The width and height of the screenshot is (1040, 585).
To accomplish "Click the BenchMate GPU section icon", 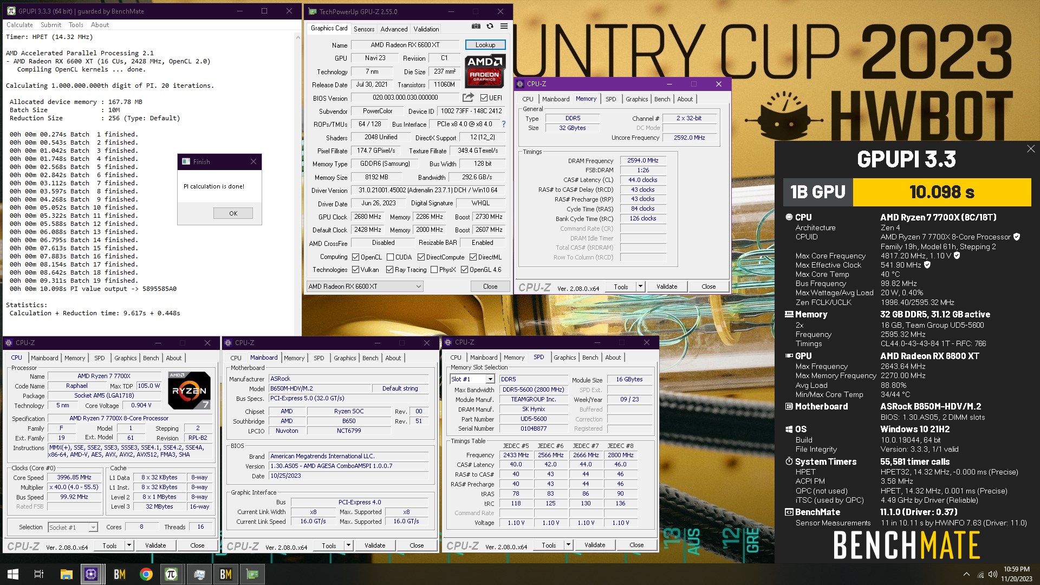I will pyautogui.click(x=789, y=356).
